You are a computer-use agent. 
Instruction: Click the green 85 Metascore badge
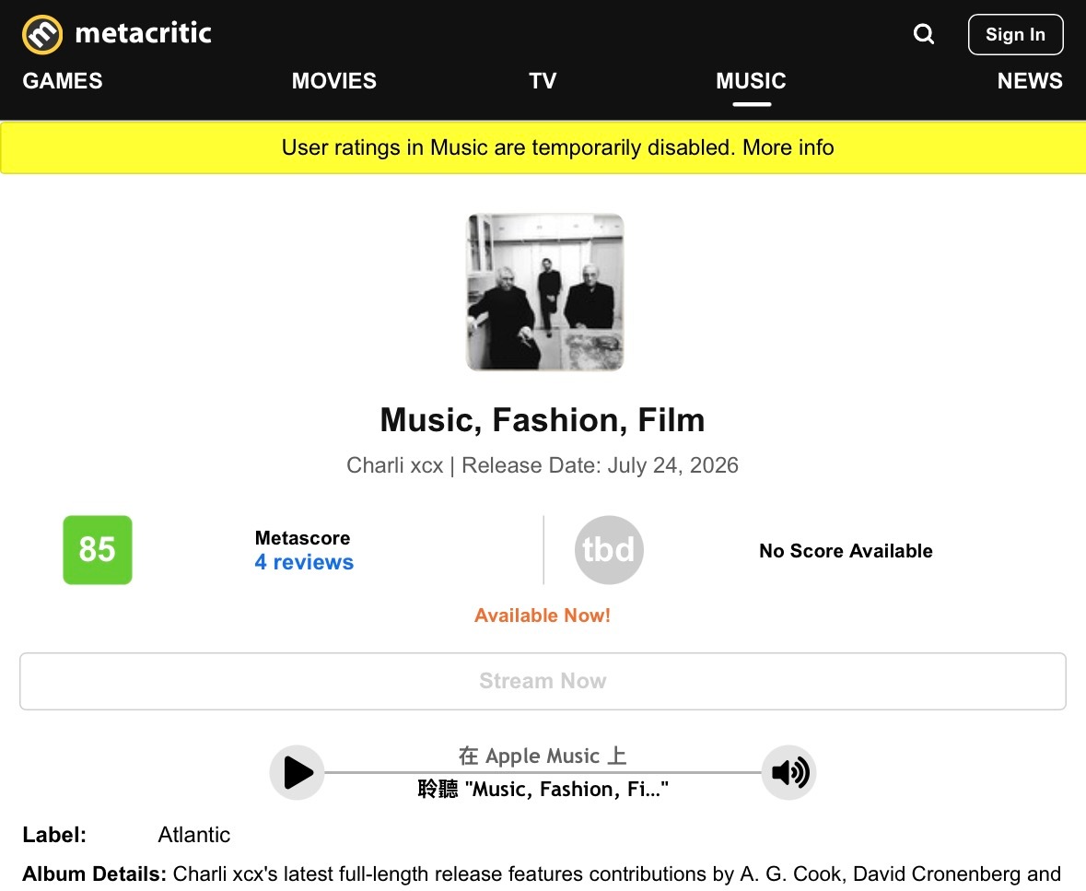click(98, 550)
